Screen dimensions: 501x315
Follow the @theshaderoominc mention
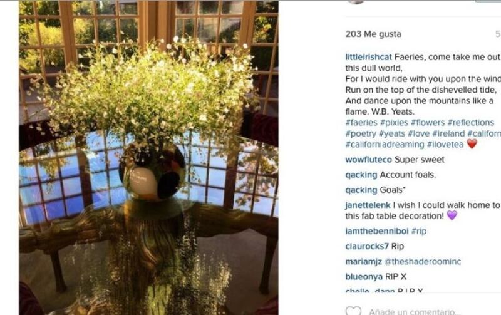[x=423, y=262]
